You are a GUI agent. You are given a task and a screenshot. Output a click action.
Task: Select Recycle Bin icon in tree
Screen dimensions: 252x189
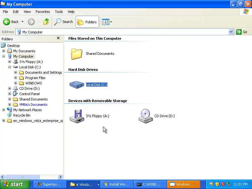9,115
